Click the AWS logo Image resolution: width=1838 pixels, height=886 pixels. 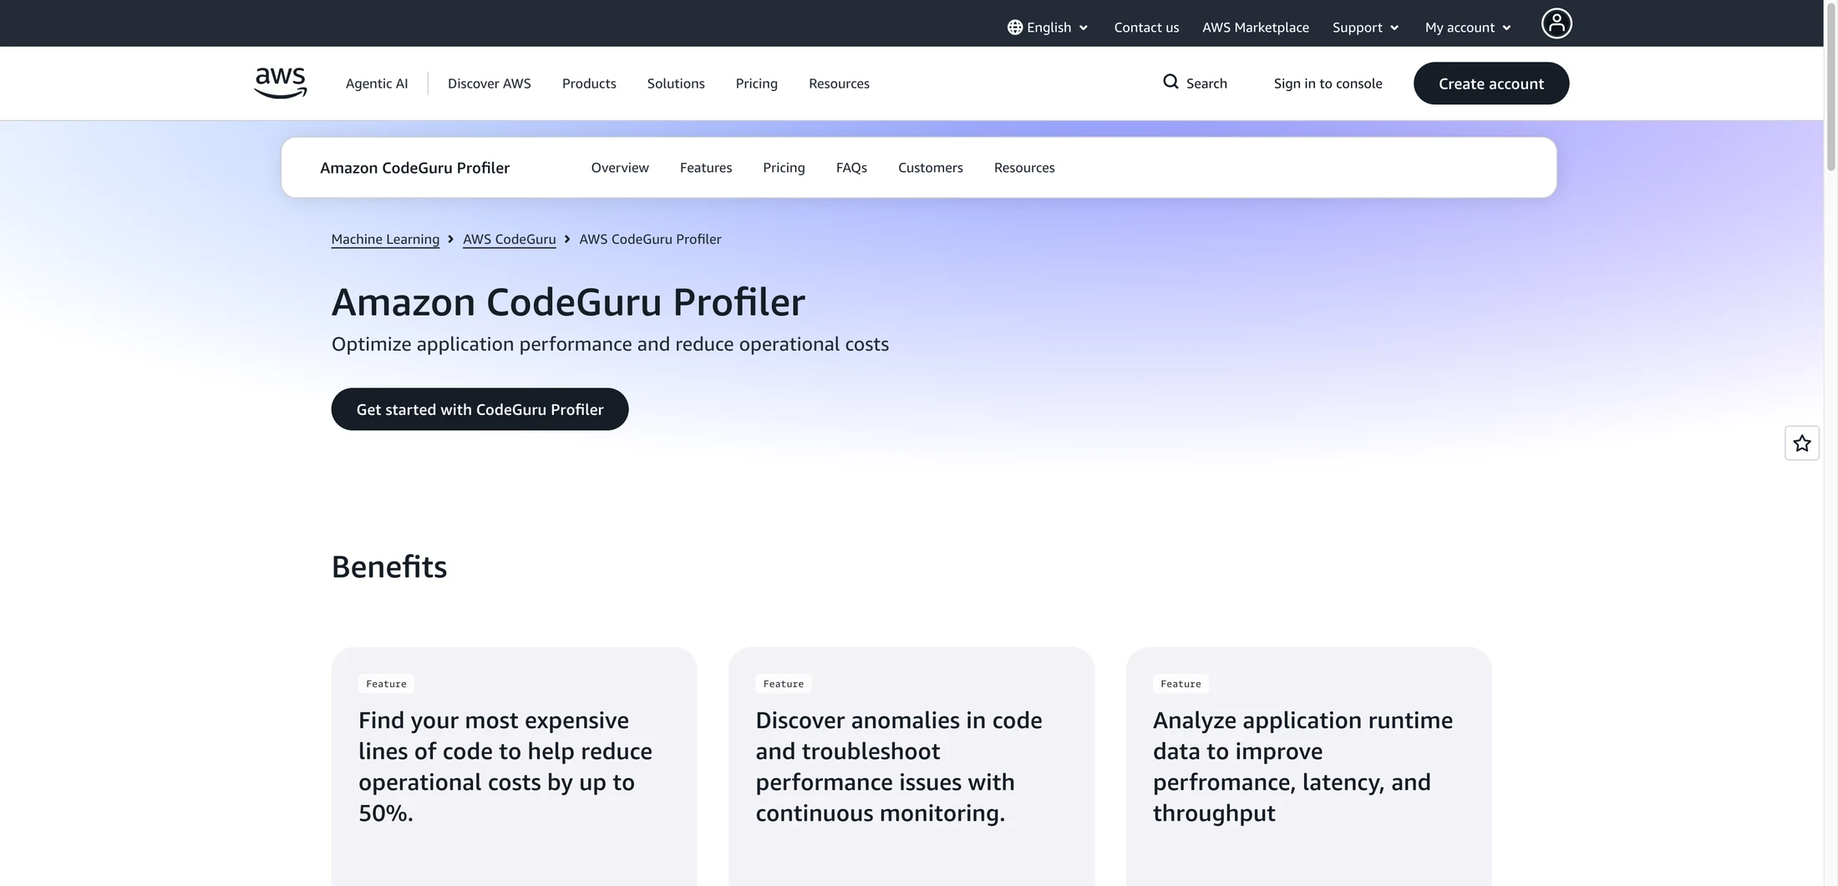(x=281, y=84)
